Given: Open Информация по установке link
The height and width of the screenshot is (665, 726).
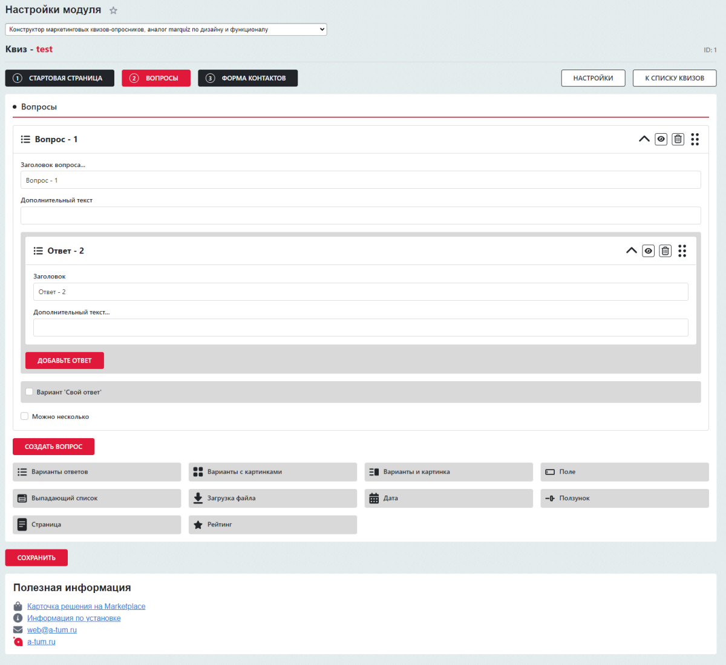Looking at the screenshot, I should click(74, 618).
